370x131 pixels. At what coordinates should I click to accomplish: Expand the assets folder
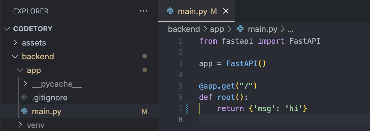click(x=15, y=43)
